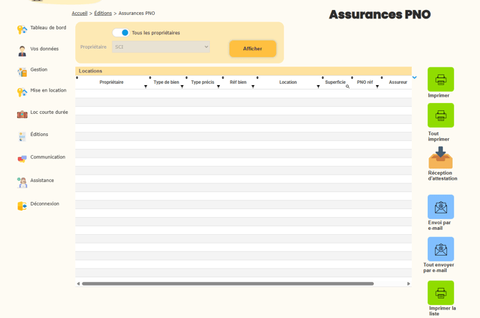Viewport: 480px width, 318px height.
Task: Open Tableau de bord in sidebar
Action: (48, 28)
